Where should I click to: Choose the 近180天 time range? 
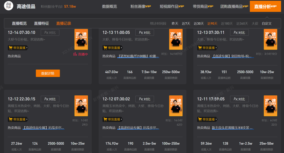pyautogui.click(x=227, y=24)
